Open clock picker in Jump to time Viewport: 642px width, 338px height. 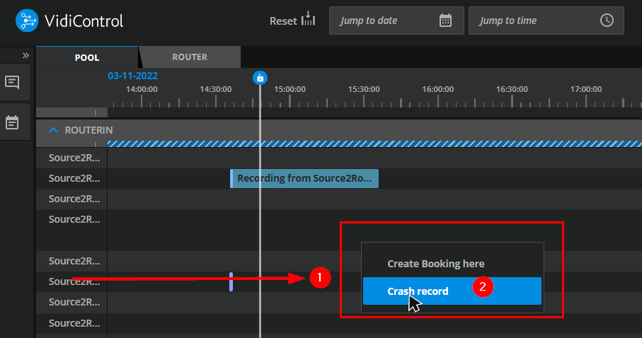[x=607, y=21]
